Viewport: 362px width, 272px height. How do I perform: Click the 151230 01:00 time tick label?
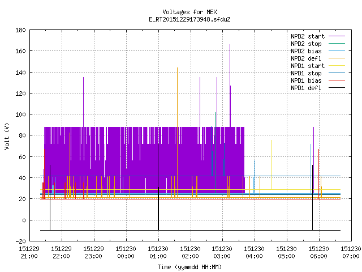(158, 253)
